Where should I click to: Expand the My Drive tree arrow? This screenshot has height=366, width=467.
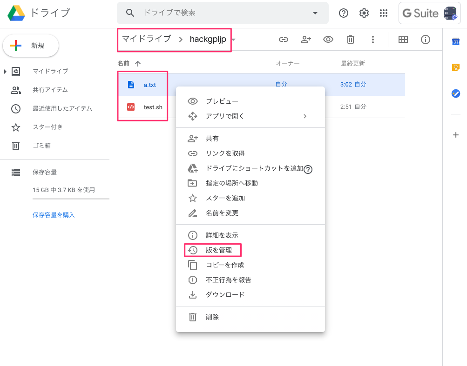point(6,71)
